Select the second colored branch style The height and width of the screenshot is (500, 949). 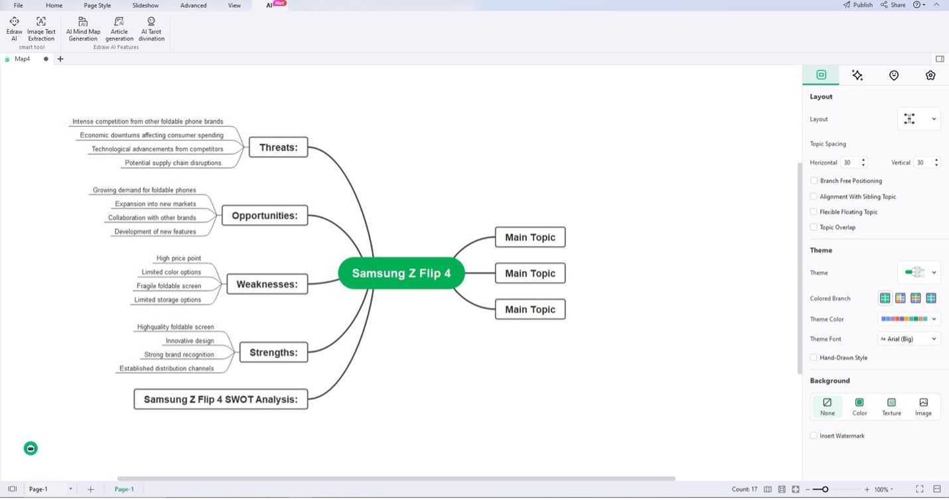tap(901, 298)
